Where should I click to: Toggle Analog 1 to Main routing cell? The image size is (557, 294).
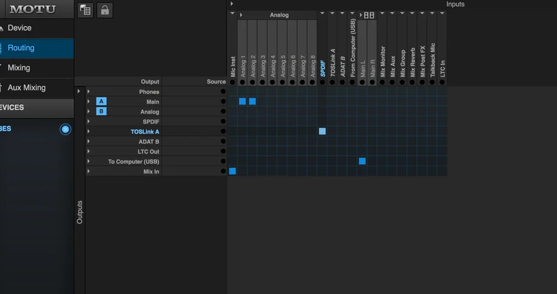(x=243, y=102)
